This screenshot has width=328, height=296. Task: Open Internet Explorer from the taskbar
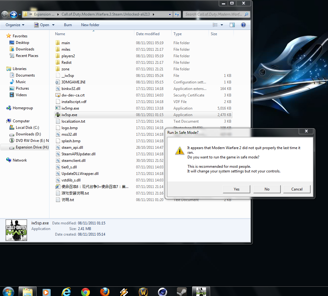click(x=66, y=292)
